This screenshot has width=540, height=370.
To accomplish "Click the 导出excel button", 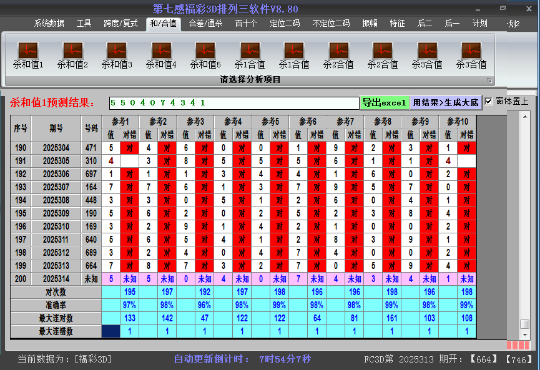I will (x=384, y=102).
